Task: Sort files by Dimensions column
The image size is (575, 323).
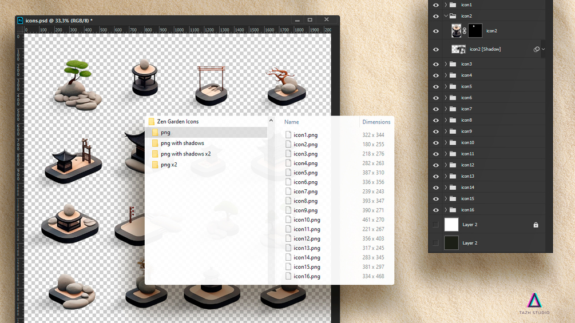Action: (376, 122)
